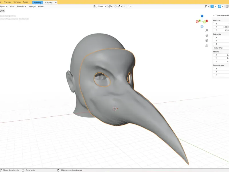The image size is (229, 172).
Task: Click the unlabeled light green negative Y gizmo circle
Action: click(x=204, y=22)
